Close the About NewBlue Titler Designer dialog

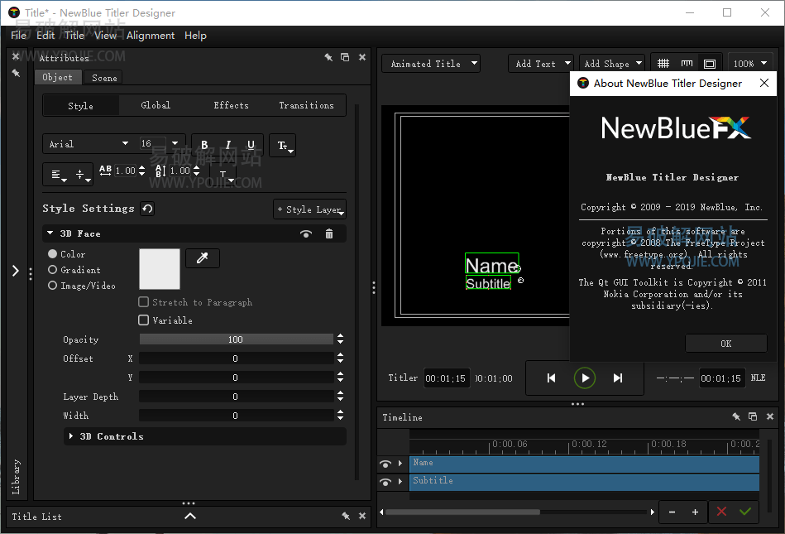point(764,83)
